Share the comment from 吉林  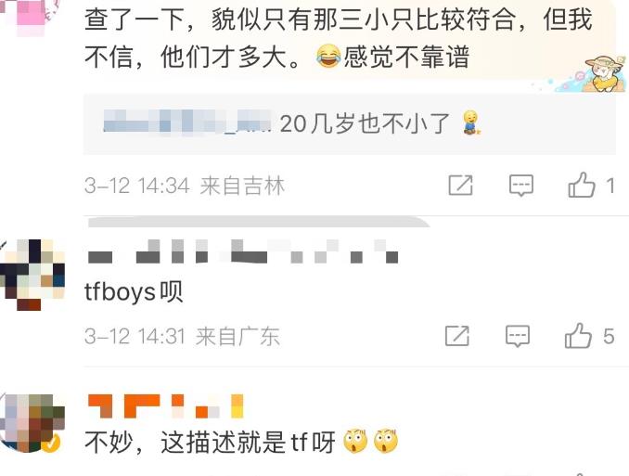460,186
